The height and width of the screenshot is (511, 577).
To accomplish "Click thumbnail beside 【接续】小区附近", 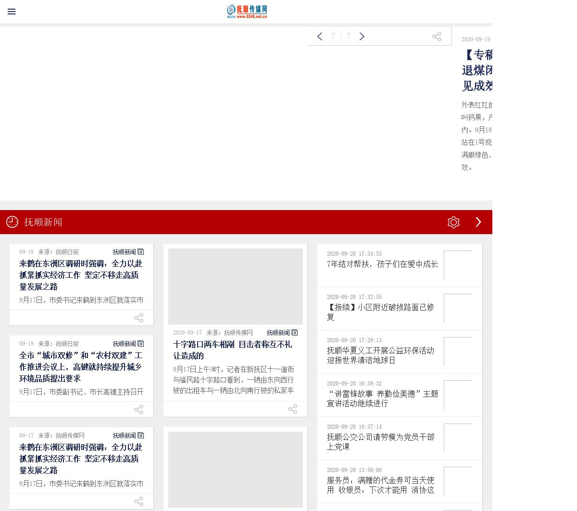I will 458,308.
